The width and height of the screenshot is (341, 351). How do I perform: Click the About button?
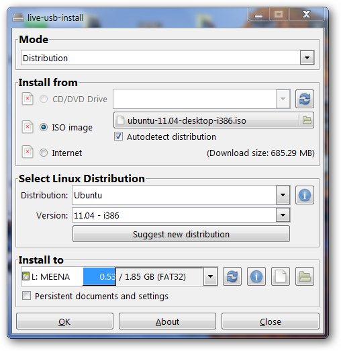point(167,321)
